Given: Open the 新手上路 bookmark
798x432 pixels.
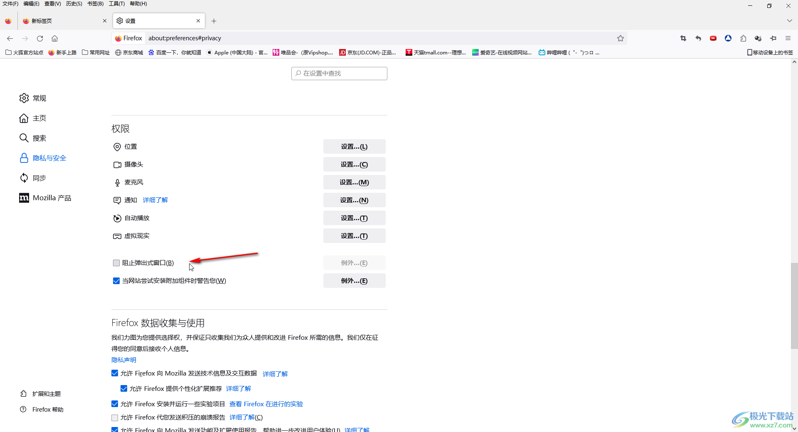Looking at the screenshot, I should (62, 52).
